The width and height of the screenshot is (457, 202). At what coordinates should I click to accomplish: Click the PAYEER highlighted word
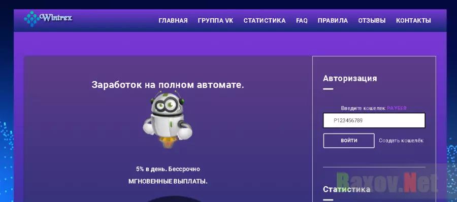pyautogui.click(x=397, y=108)
